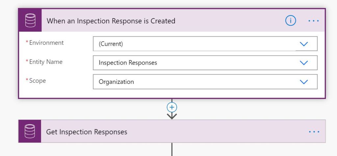The image size is (337, 156).
Task: Click the arrow connector between the steps
Action: pos(172,115)
